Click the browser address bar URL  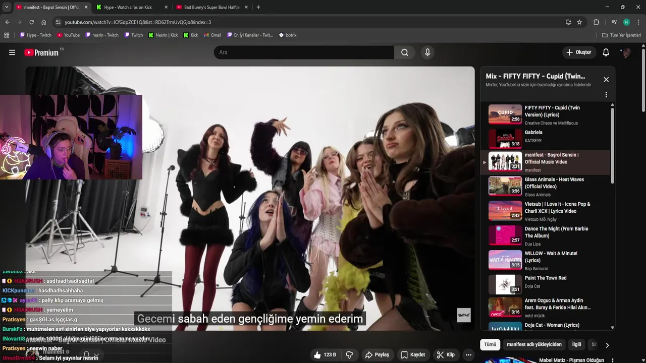pos(138,22)
